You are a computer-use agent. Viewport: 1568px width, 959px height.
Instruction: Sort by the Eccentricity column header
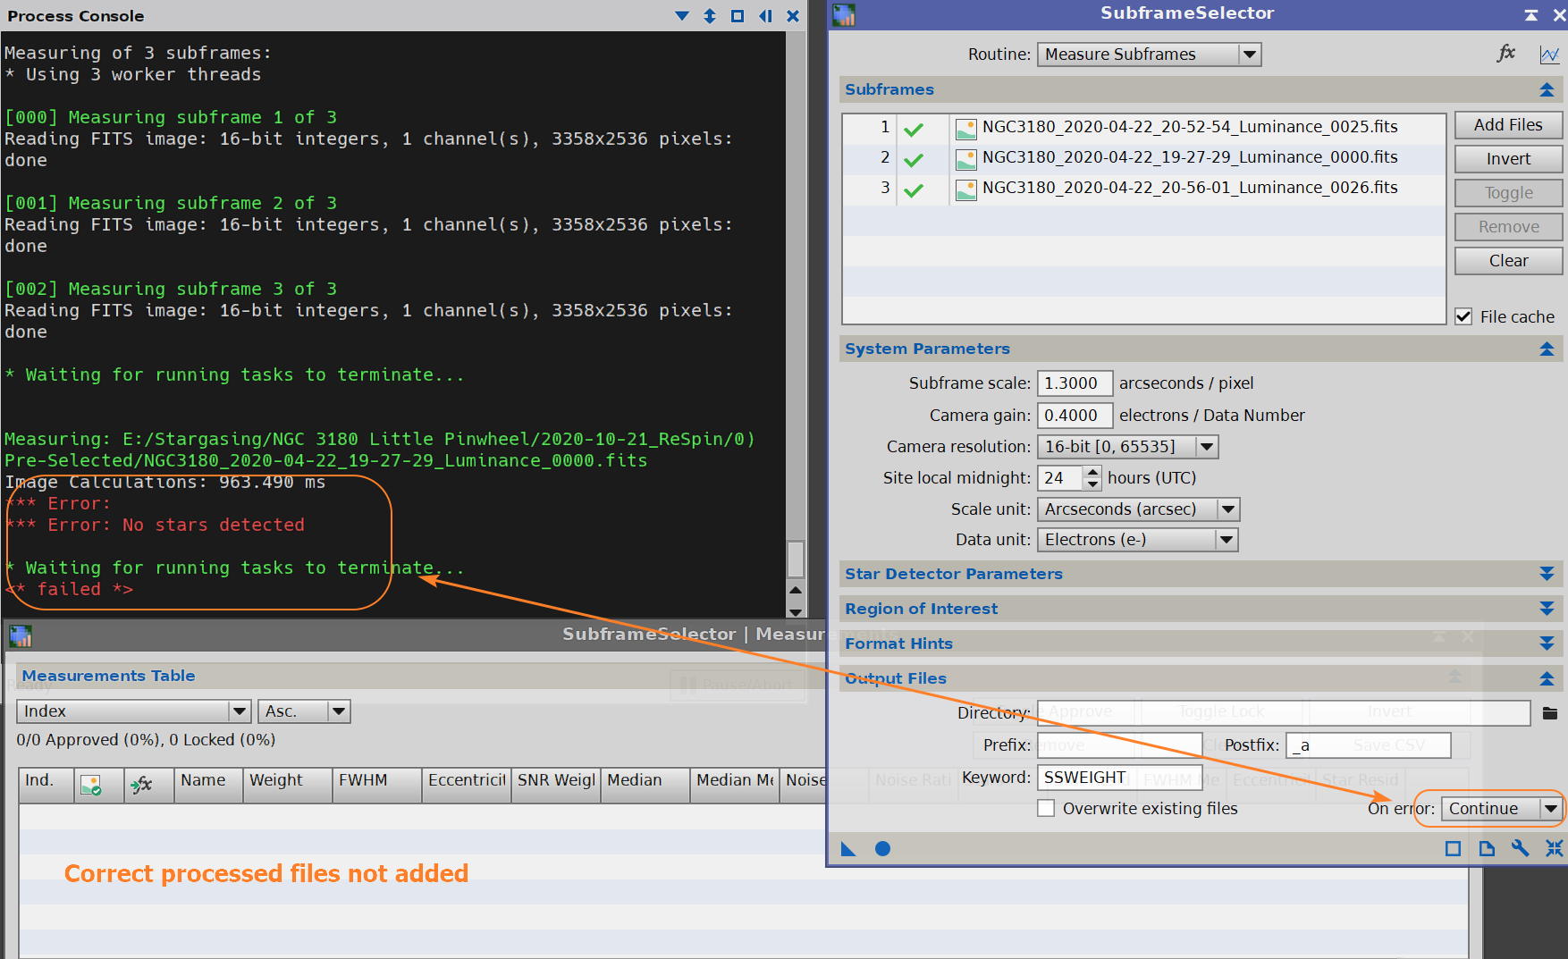pos(466,785)
